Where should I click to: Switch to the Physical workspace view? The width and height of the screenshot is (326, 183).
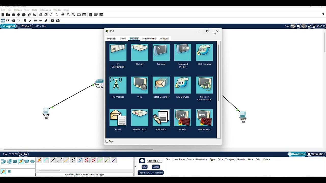[25, 26]
